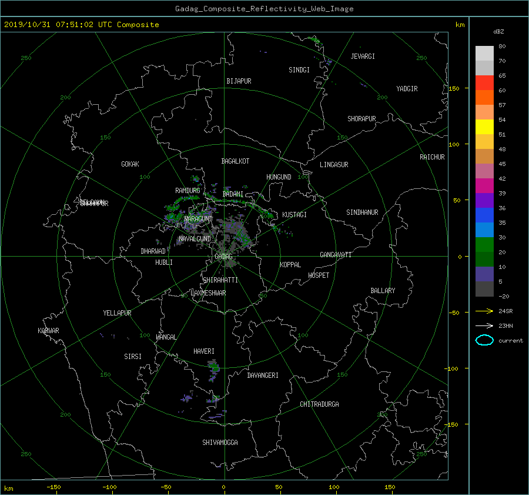This screenshot has width=529, height=495.
Task: Click the HANGAL town label
Action: [x=166, y=337]
